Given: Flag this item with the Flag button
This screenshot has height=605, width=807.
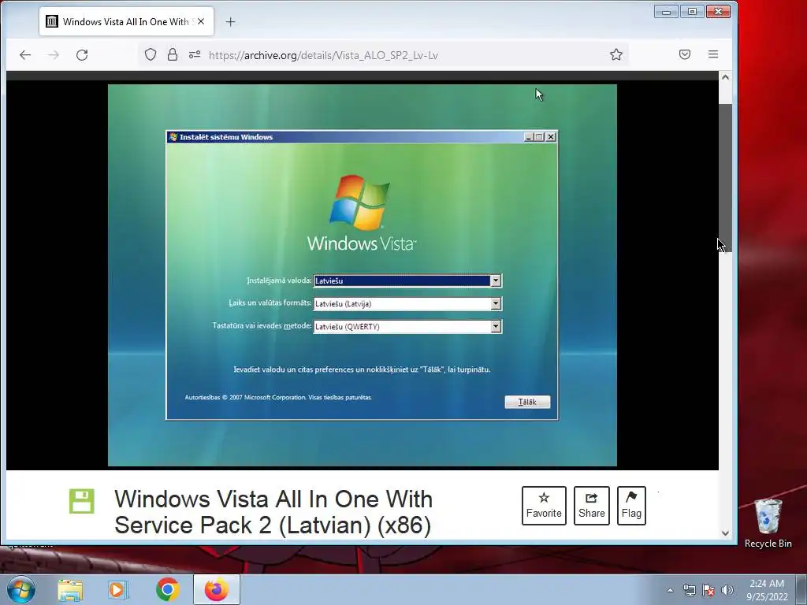Looking at the screenshot, I should pyautogui.click(x=631, y=506).
